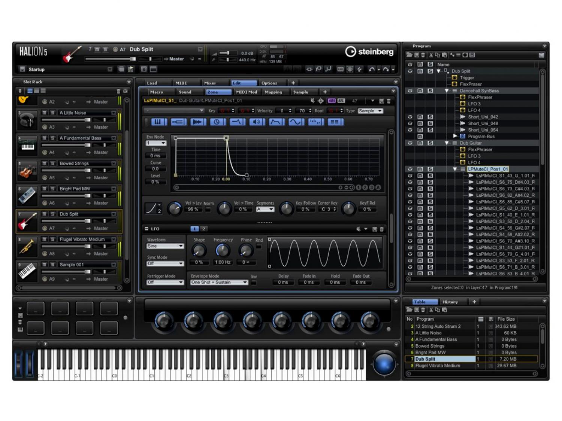
Task: Open the Mapping tab
Action: tap(273, 92)
